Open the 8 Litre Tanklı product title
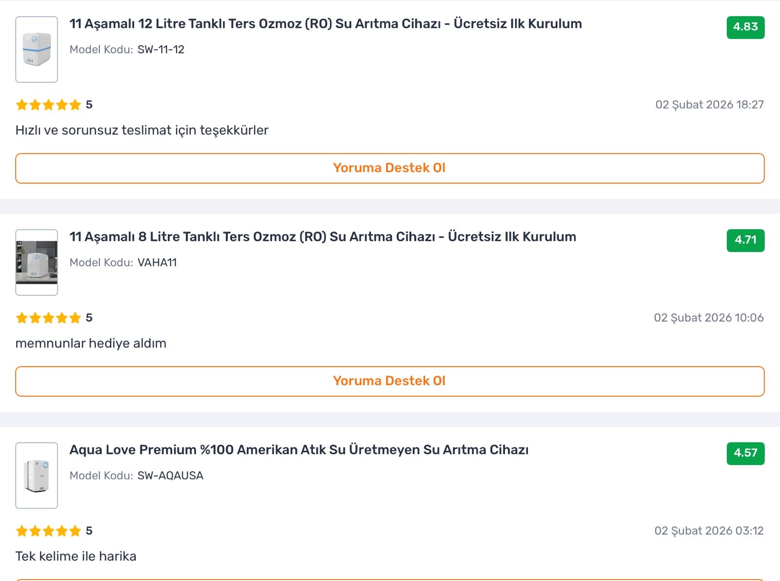Image resolution: width=780 pixels, height=581 pixels. [x=322, y=237]
